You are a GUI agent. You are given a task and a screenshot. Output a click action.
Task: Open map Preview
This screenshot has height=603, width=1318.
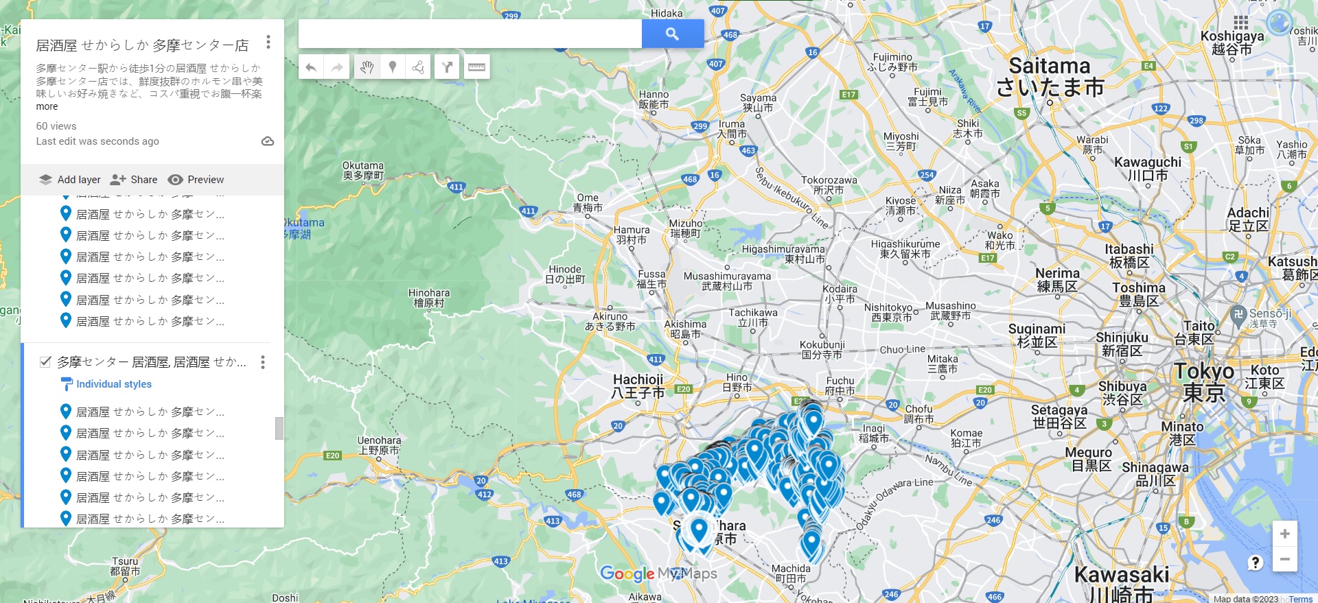point(196,180)
